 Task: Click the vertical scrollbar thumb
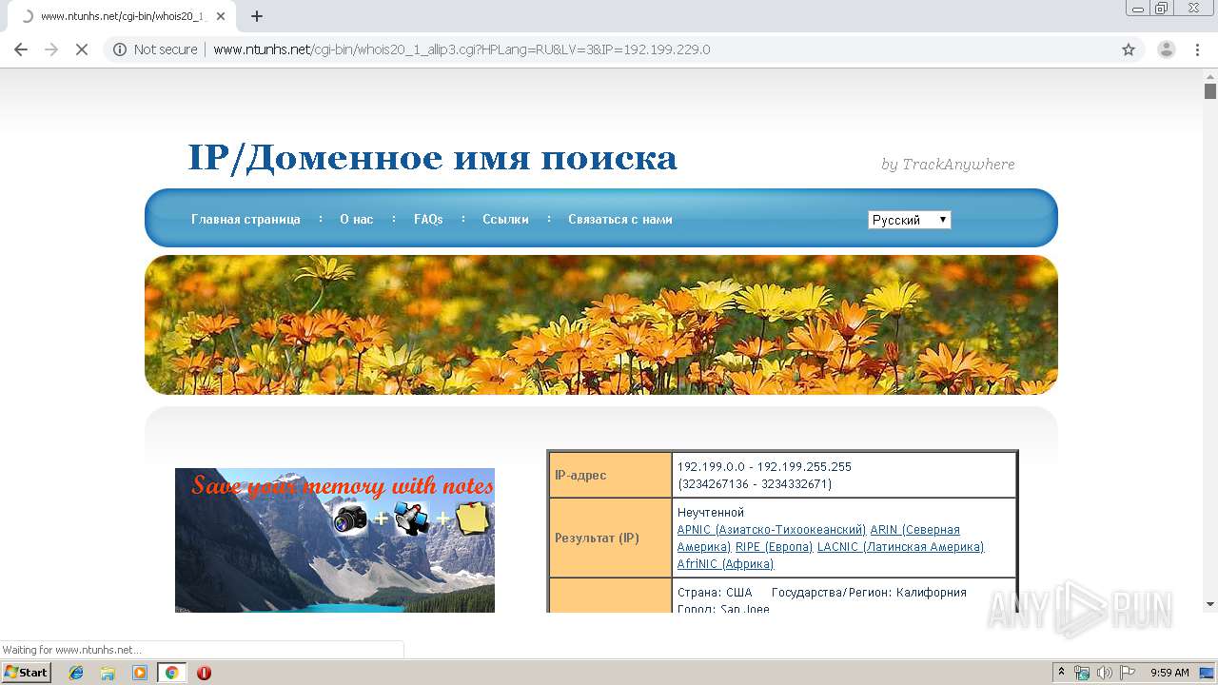pos(1210,91)
